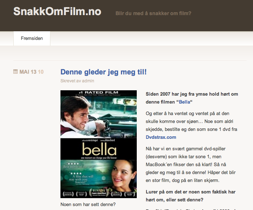
Task: Click the paragraph beginning 'Nå har vi en svært'
Action: (x=190, y=164)
